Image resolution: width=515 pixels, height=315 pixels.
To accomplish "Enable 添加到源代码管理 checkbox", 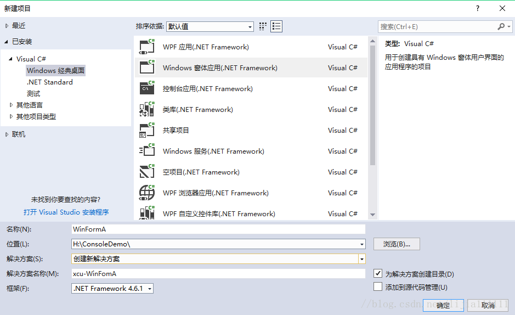I will [x=378, y=287].
